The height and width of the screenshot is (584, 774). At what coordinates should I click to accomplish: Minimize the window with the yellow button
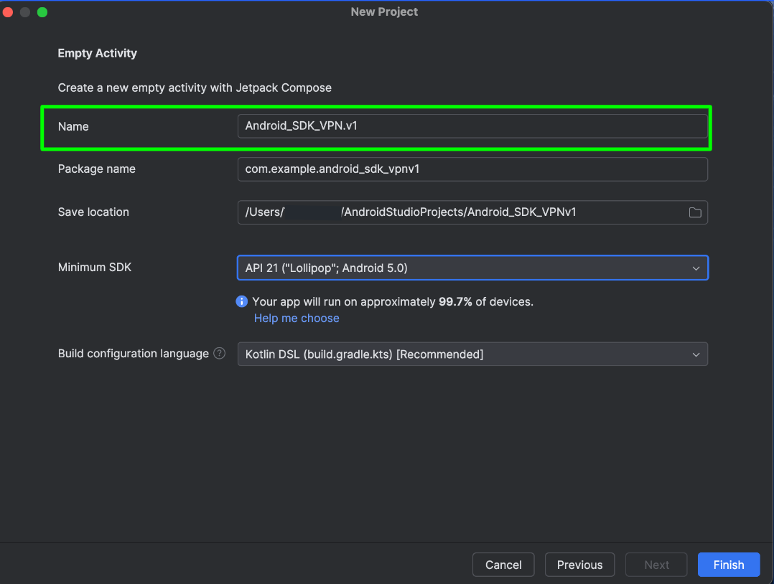tap(25, 12)
